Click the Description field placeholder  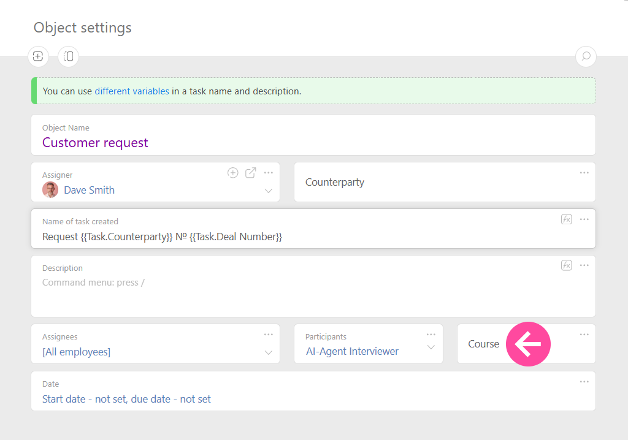pyautogui.click(x=93, y=282)
